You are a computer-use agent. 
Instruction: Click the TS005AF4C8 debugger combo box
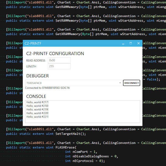pyautogui.click(x=72, y=83)
